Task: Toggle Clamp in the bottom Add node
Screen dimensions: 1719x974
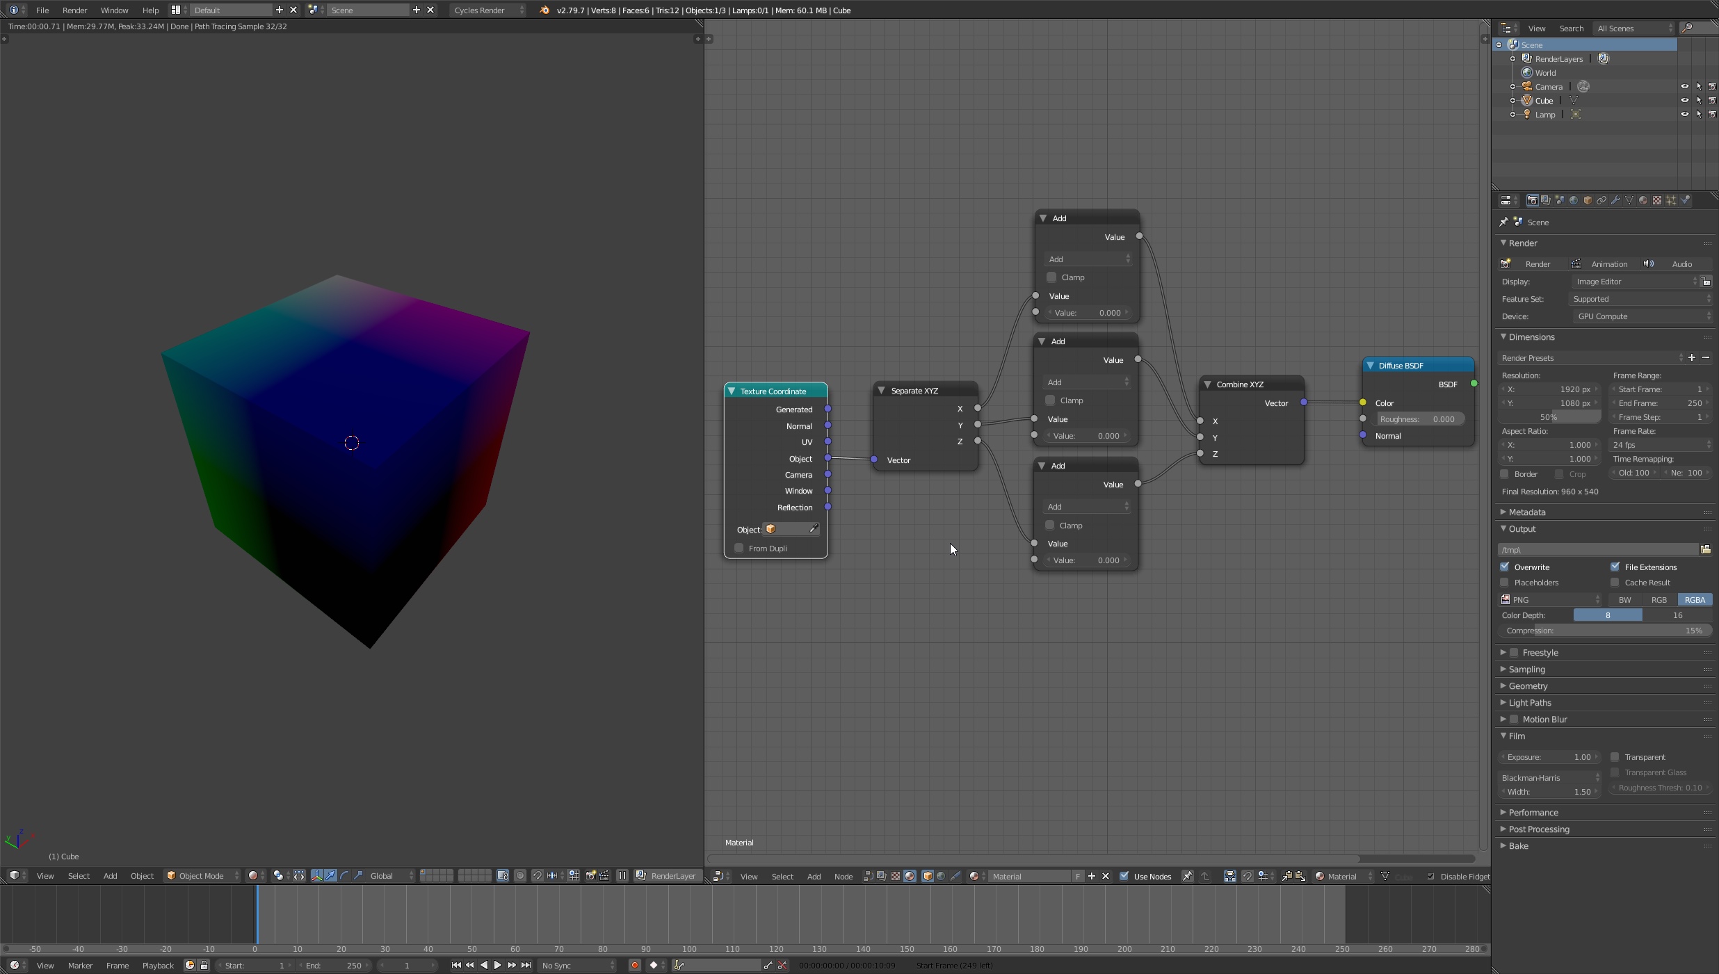Action: click(1050, 526)
